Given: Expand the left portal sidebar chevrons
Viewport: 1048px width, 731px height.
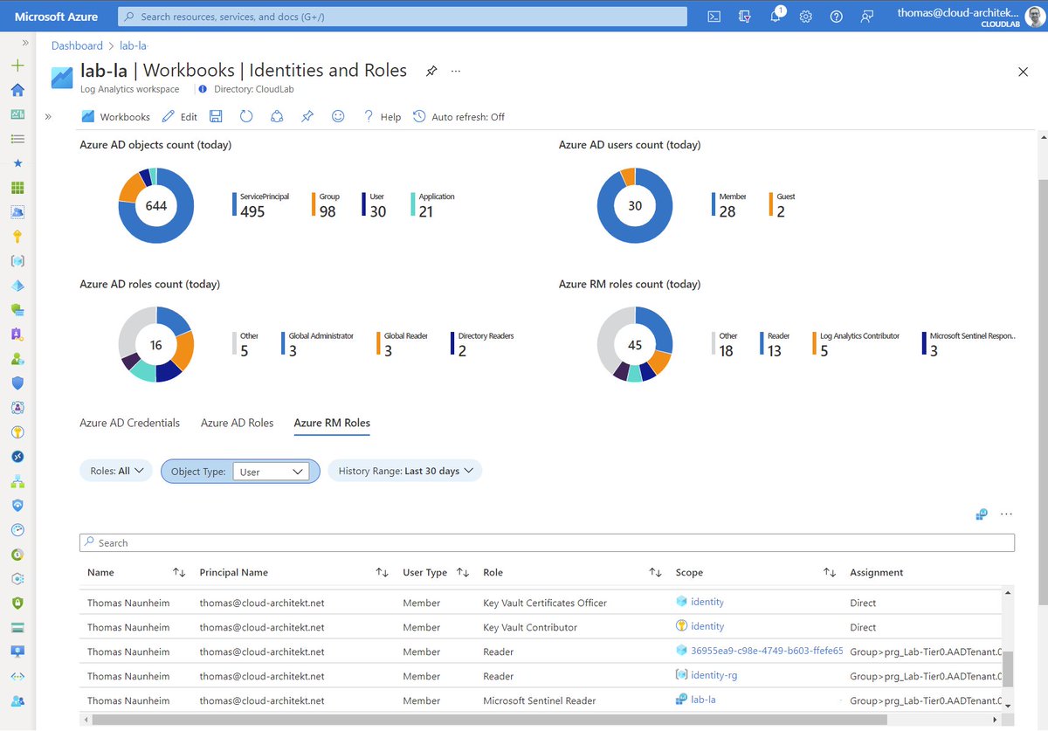Looking at the screenshot, I should pyautogui.click(x=25, y=43).
